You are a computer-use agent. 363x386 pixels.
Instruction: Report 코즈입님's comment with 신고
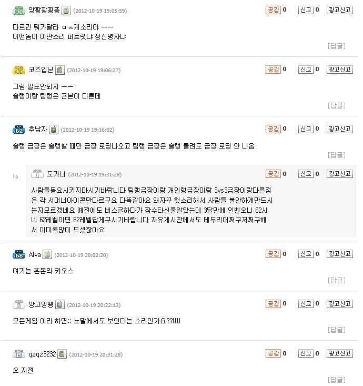[306, 70]
